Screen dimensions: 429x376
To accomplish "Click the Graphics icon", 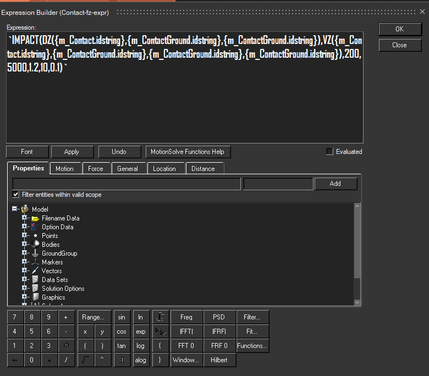I will coord(36,297).
